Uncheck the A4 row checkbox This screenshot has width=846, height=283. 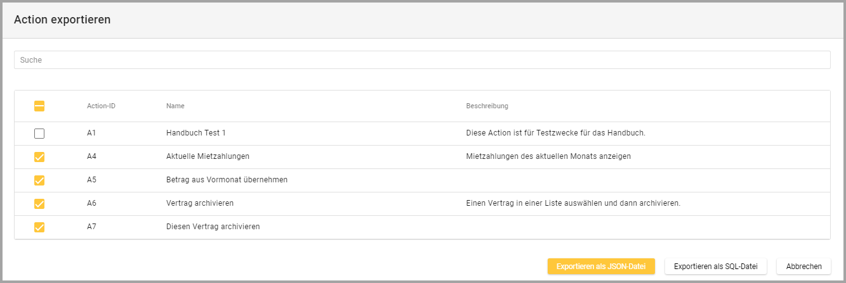[x=39, y=157]
